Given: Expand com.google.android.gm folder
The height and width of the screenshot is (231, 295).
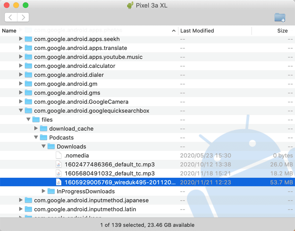Looking at the screenshot, I should click(21, 84).
